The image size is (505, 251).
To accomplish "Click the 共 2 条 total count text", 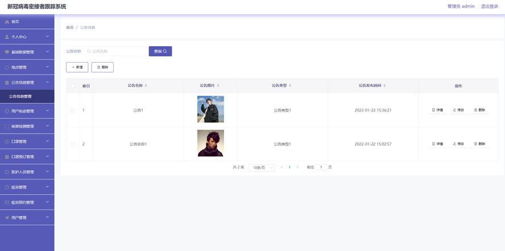I will (238, 167).
